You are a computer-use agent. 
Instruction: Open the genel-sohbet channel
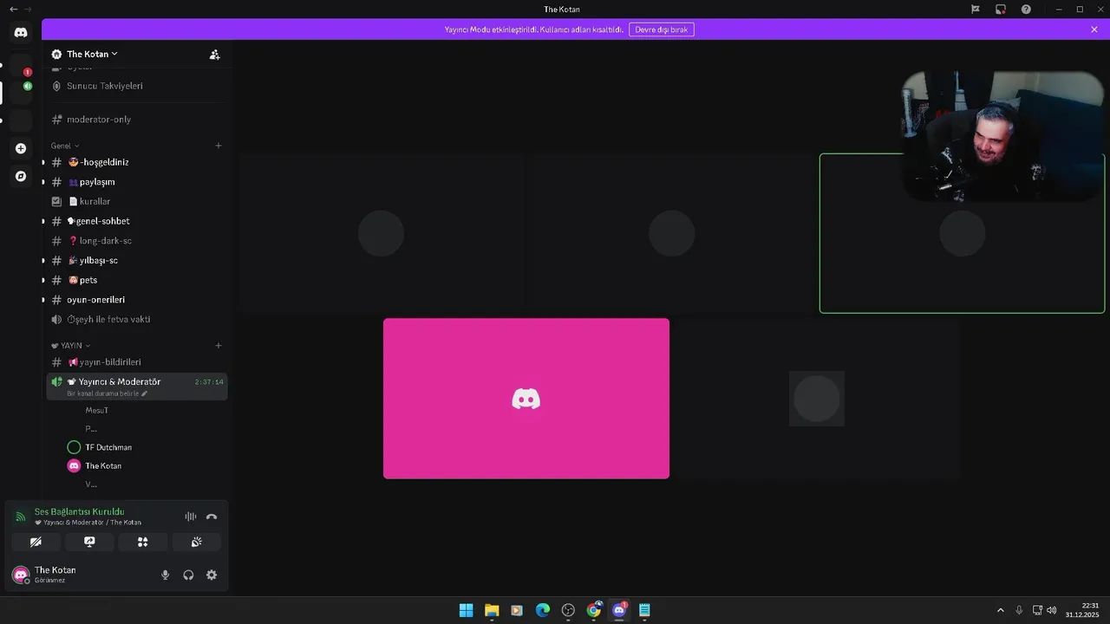pyautogui.click(x=137, y=221)
